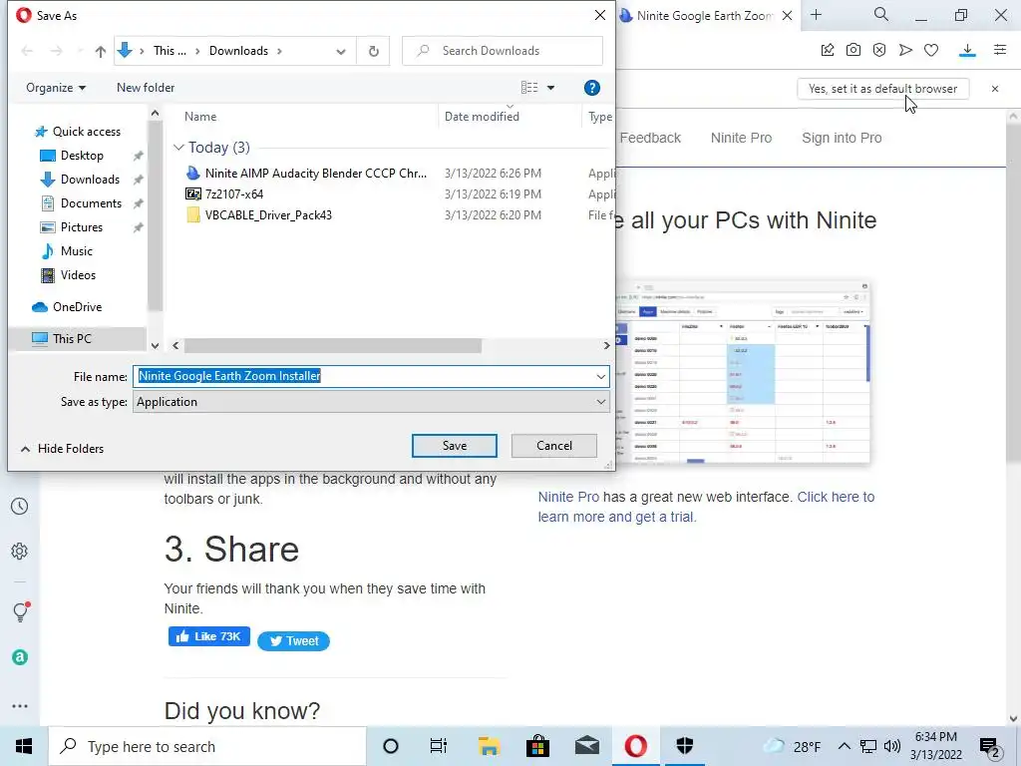Click the Back arrow in Save As dialog
This screenshot has height=766, width=1021.
point(27,51)
